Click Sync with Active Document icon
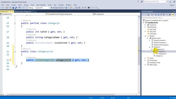 coord(156,15)
